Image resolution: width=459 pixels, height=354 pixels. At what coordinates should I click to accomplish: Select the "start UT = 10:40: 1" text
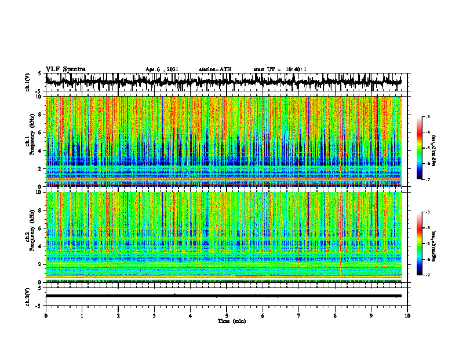(280, 69)
